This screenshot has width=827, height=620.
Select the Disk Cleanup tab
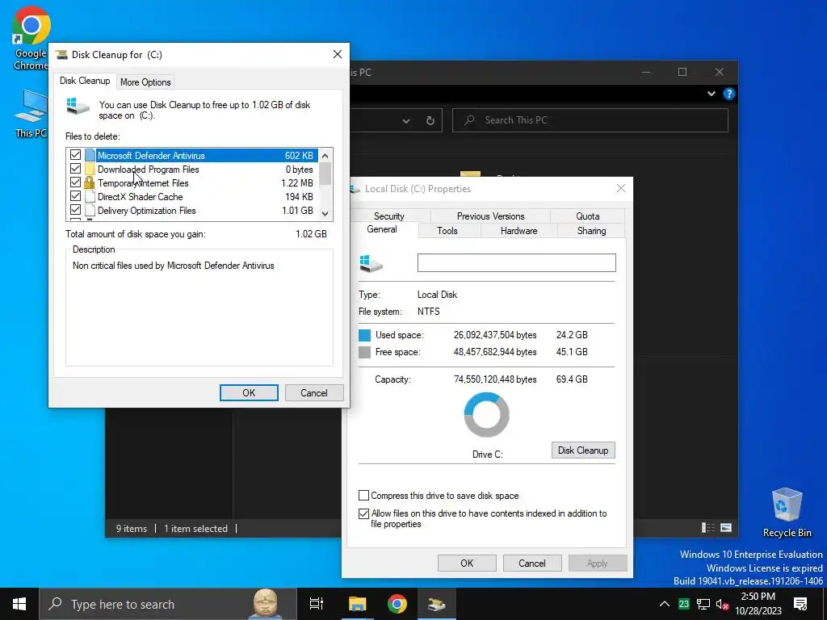tap(84, 81)
